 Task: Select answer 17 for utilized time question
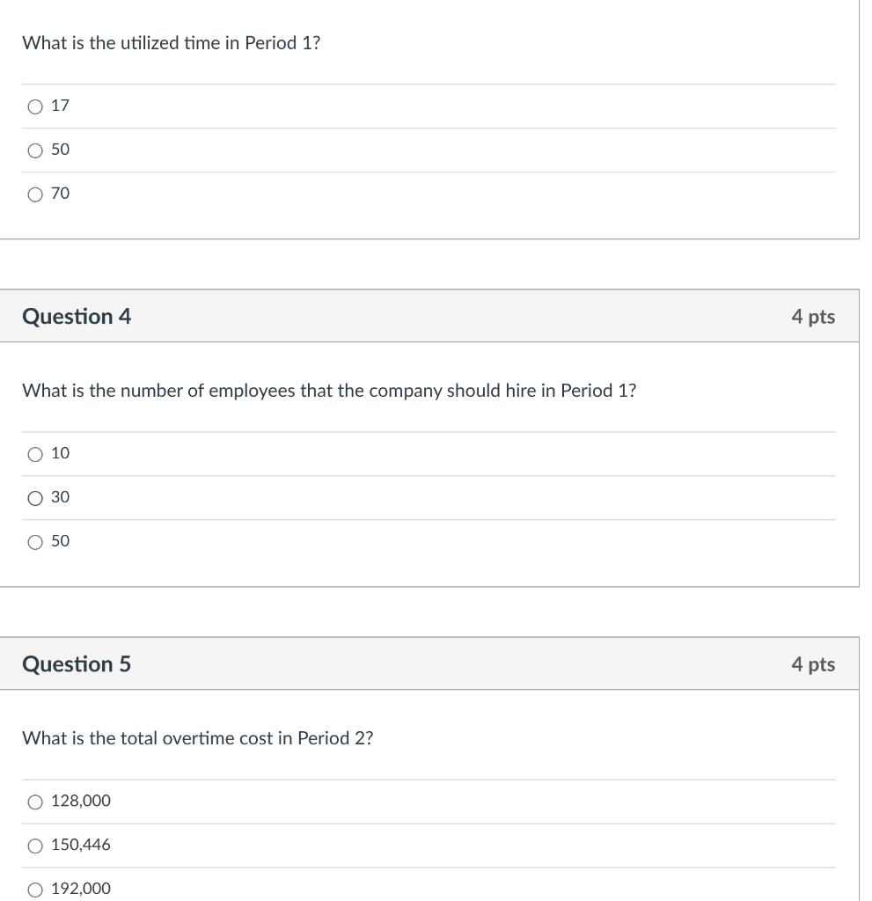35,106
